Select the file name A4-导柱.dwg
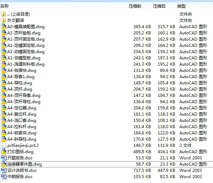The width and height of the screenshot is (213, 183). pos(20,83)
